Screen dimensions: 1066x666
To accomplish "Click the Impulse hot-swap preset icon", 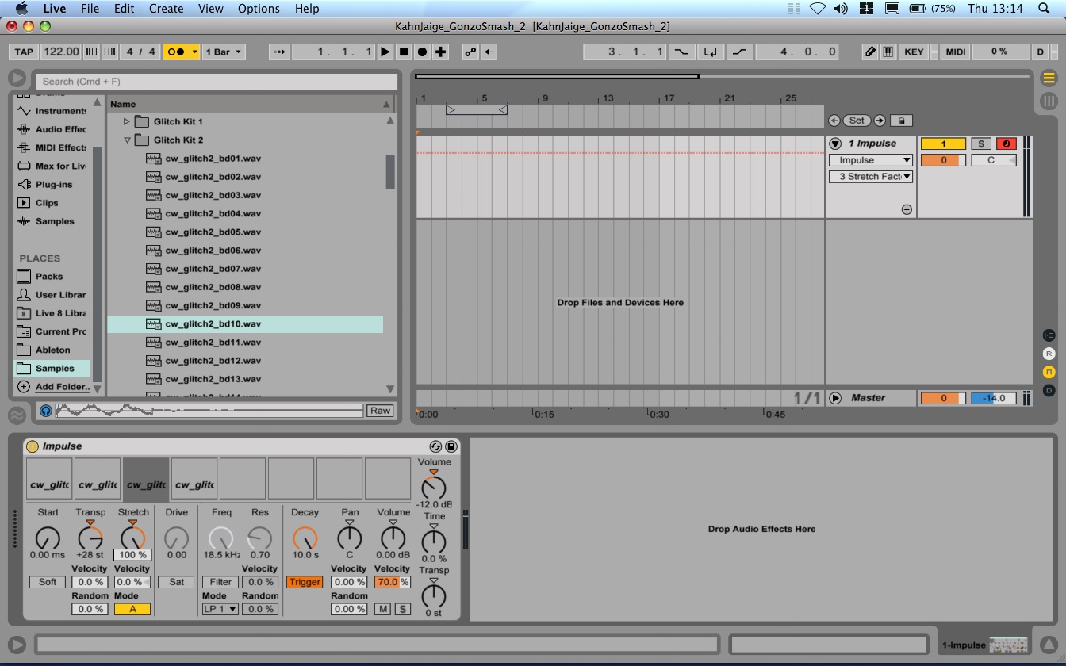I will tap(435, 446).
